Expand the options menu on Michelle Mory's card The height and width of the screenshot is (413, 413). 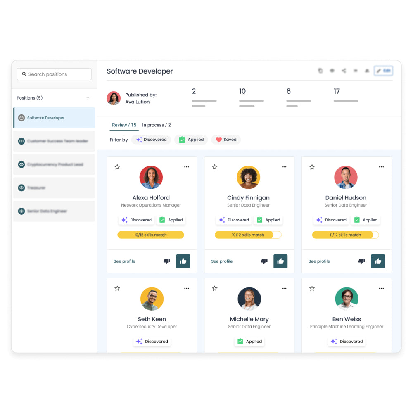click(x=284, y=288)
